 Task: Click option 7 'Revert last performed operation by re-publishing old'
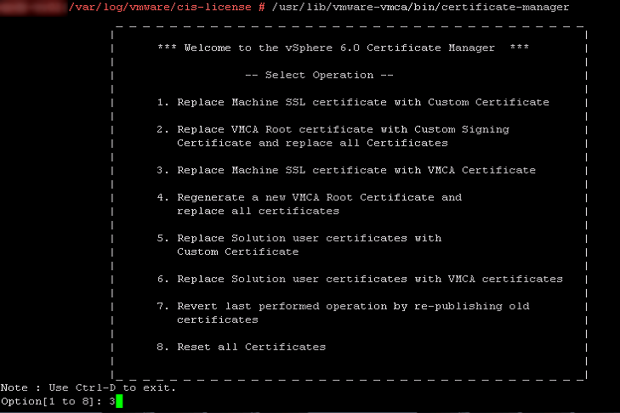[x=343, y=306]
